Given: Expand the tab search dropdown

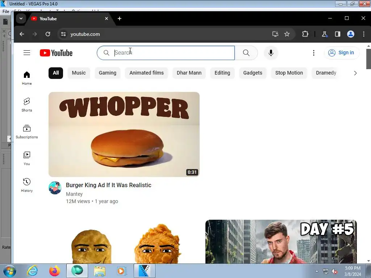Looking at the screenshot, I should coord(21,18).
